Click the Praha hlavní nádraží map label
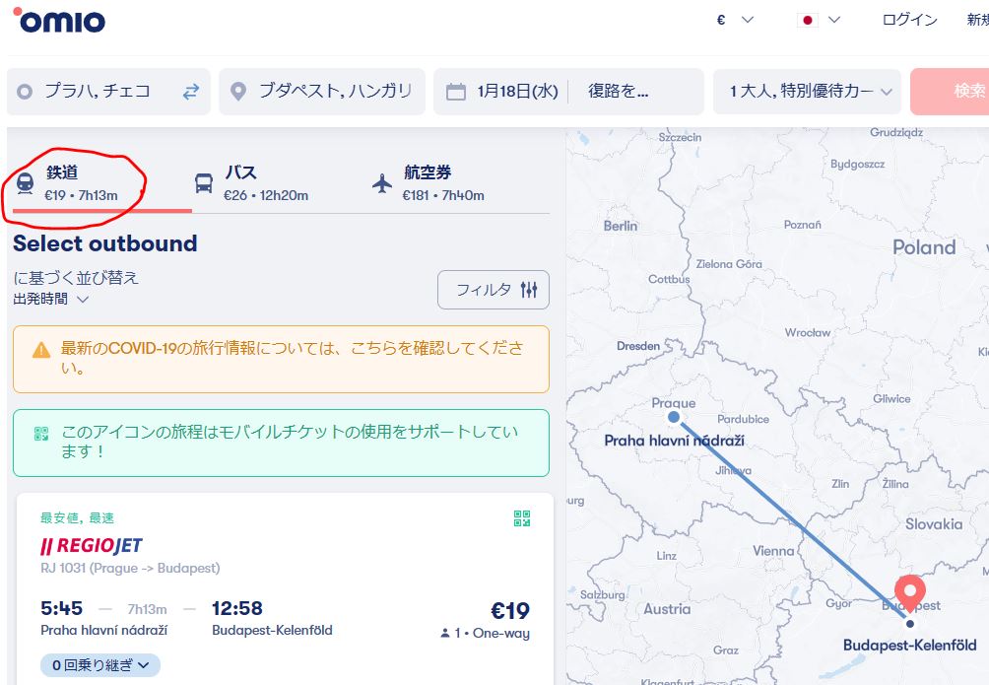 (x=674, y=441)
